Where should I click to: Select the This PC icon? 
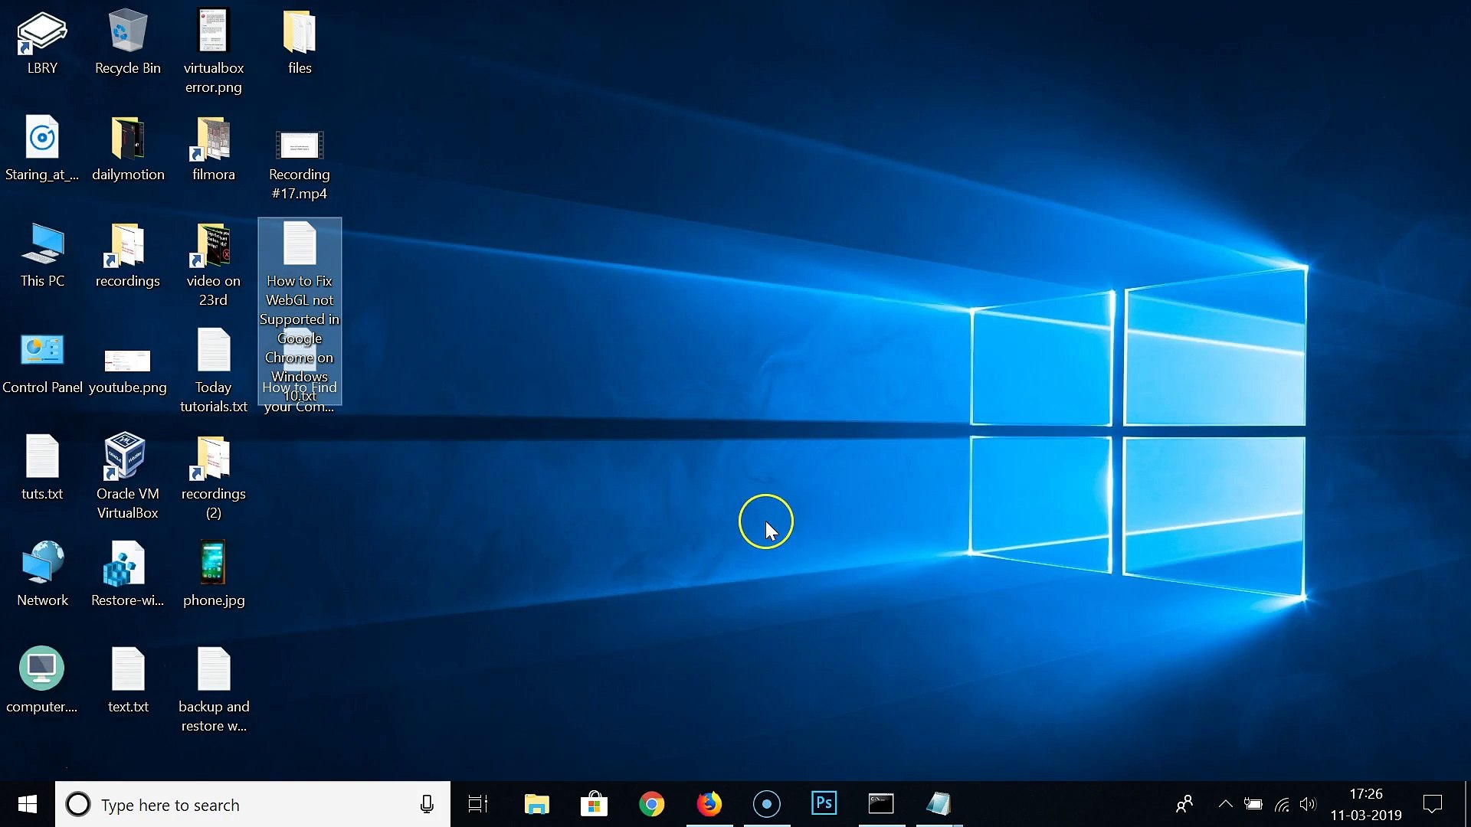click(x=42, y=255)
